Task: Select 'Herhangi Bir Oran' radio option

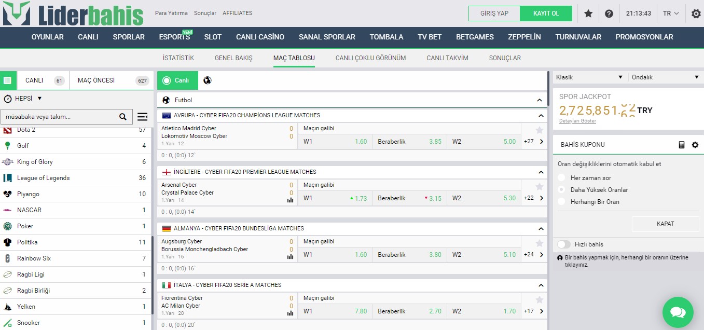Action: click(x=561, y=202)
